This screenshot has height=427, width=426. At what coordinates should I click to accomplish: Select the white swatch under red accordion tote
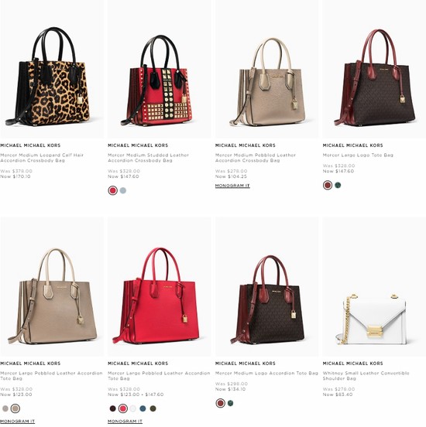click(x=132, y=408)
